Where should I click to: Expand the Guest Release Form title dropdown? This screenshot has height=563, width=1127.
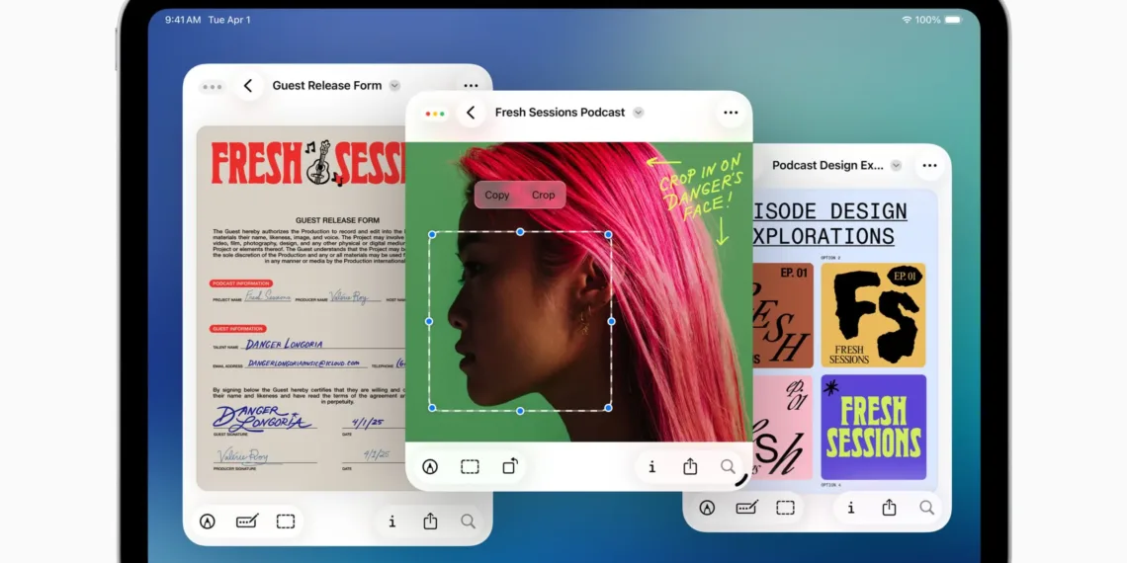pos(394,86)
